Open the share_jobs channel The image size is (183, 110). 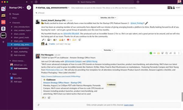pyautogui.click(x=18, y=41)
